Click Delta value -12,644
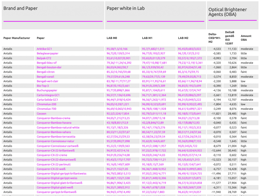This screenshot has width=260, height=196. [216, 150]
